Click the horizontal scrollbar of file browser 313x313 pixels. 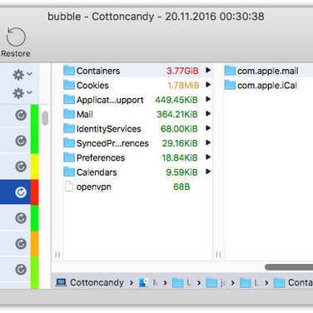(289, 267)
